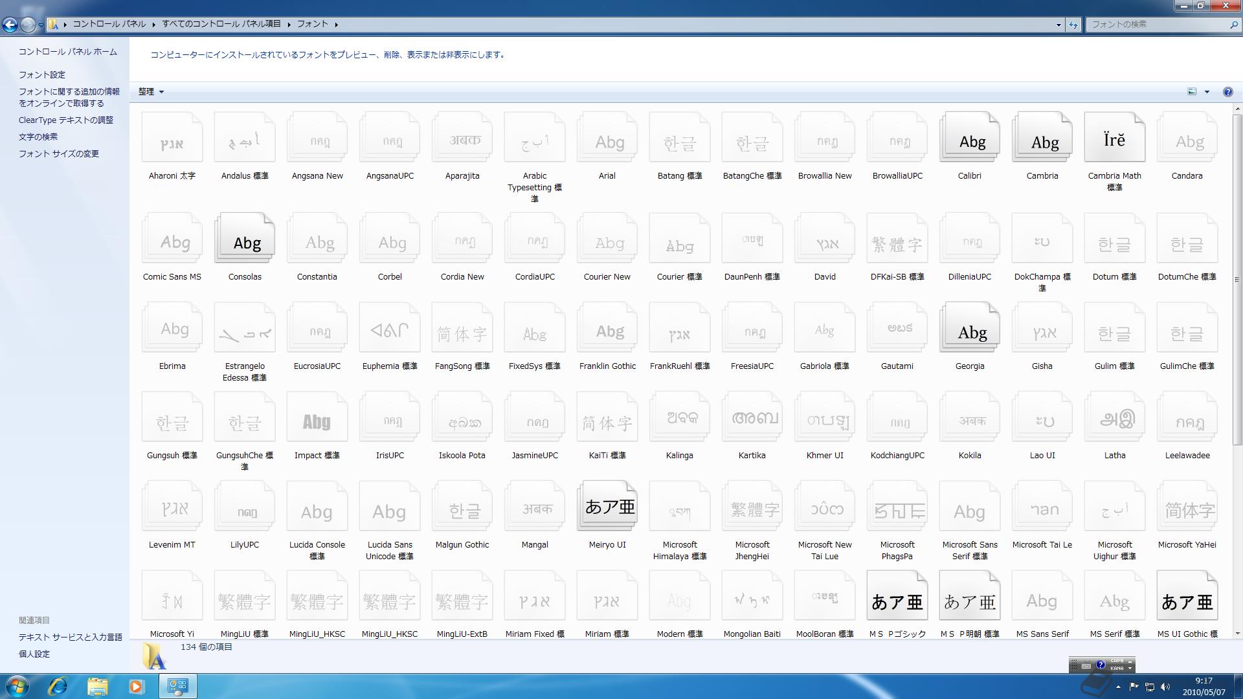Launch Internet Explorer from taskbar
The image size is (1243, 699).
tap(58, 686)
